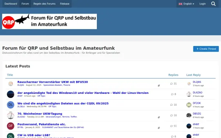Click author dh6tf under the Windows10 thread title
Viewport: 221px width, 138px height.
pyautogui.click(x=20, y=96)
